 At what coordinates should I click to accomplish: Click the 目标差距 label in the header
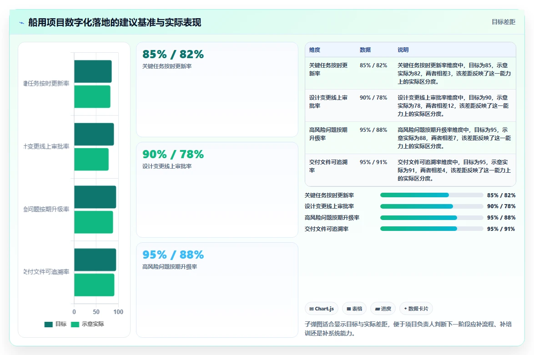tap(504, 22)
